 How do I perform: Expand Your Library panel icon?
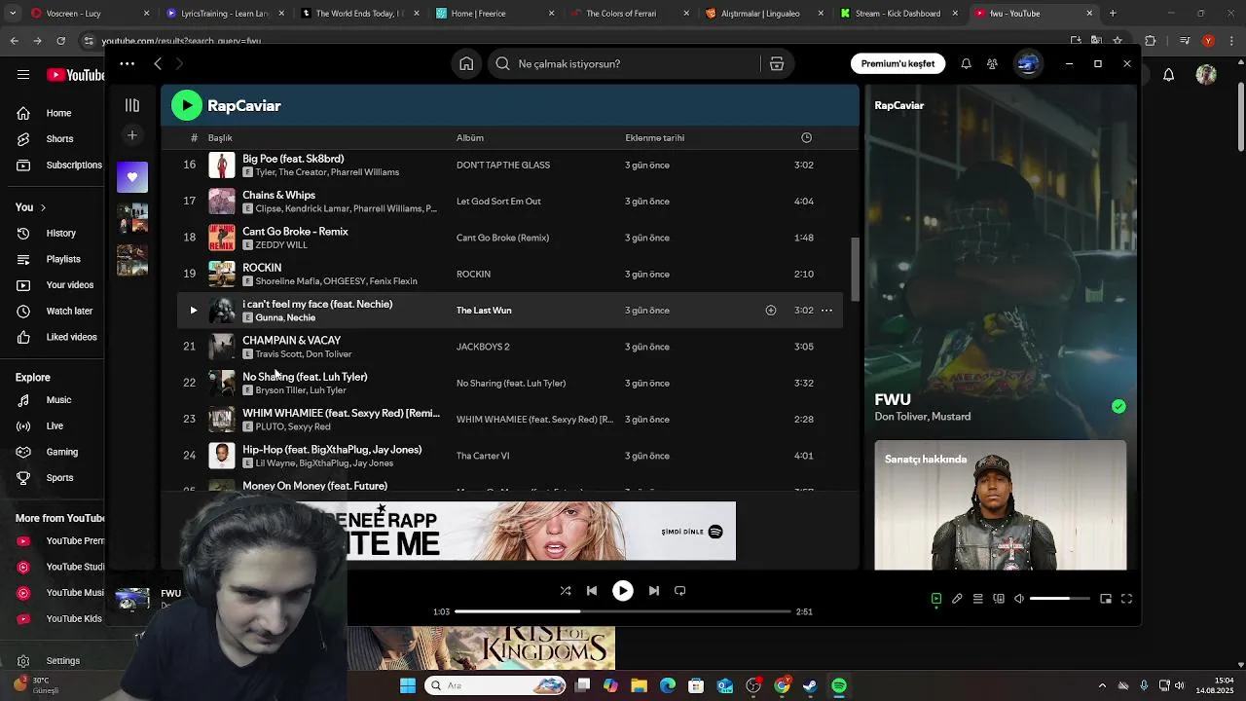pos(132,105)
